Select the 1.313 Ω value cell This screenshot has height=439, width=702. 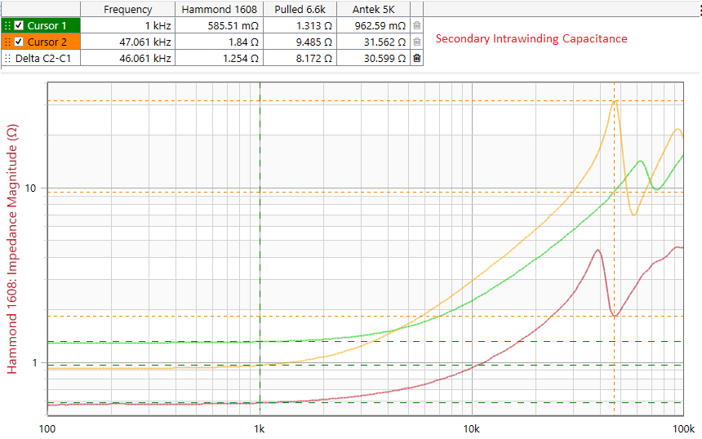pyautogui.click(x=300, y=25)
